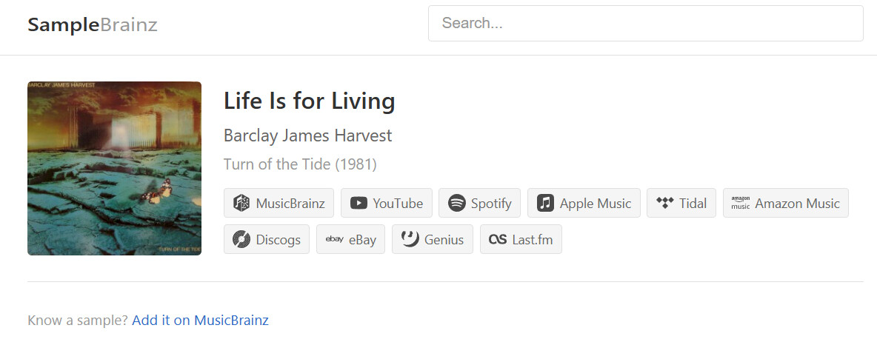Click the Amazon Music logo icon
This screenshot has height=345, width=877.
(x=741, y=204)
